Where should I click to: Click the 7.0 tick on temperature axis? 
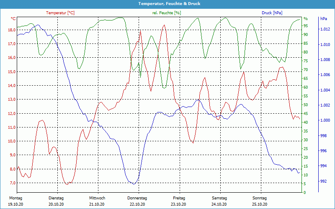tap(12, 183)
